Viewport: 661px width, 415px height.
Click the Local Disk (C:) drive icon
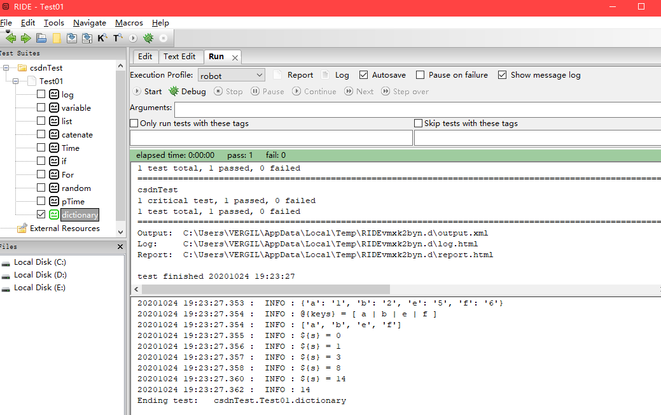point(6,264)
